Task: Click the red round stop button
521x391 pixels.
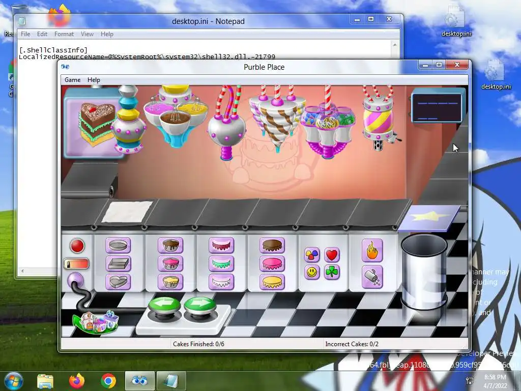Action: coord(77,246)
